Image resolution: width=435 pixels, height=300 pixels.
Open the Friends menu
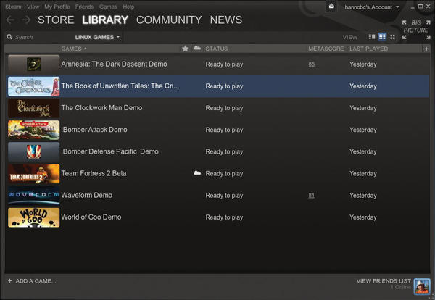click(x=84, y=7)
